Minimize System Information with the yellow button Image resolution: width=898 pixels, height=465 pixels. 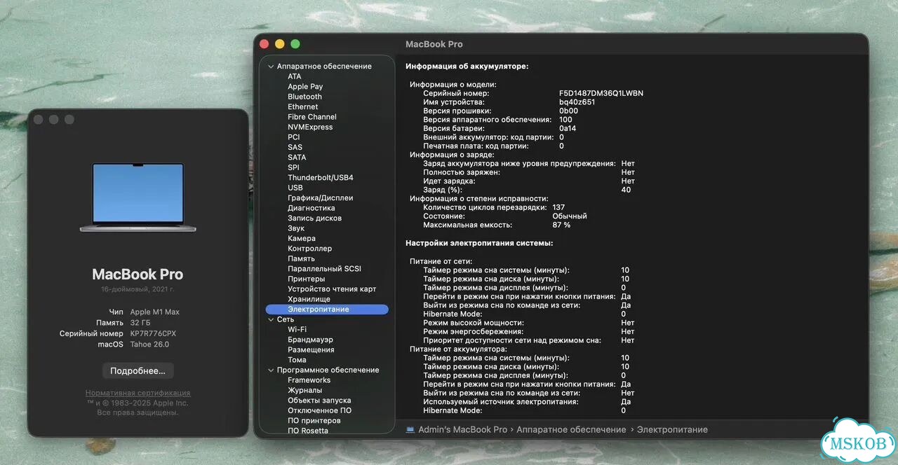coord(280,44)
